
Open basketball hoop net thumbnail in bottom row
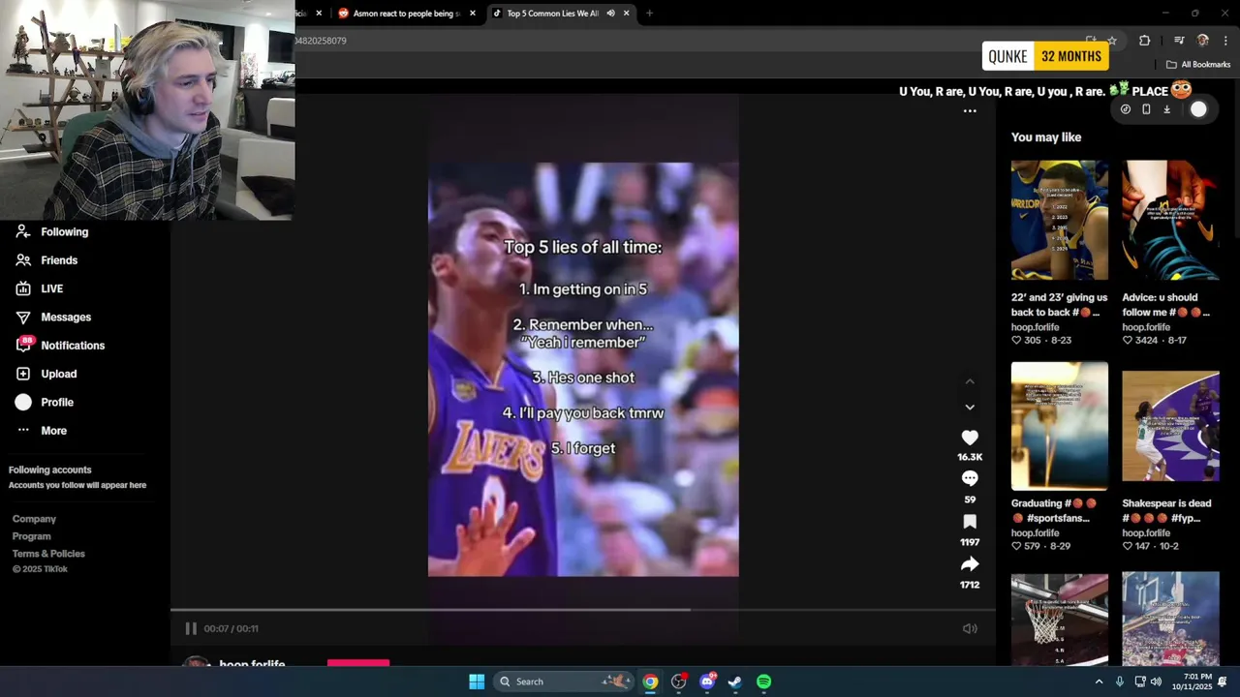[x=1060, y=620]
